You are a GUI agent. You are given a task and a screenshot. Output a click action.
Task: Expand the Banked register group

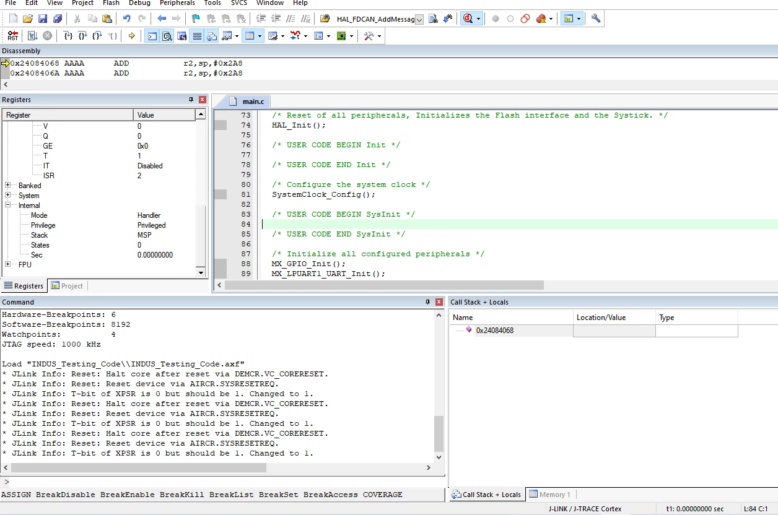(x=8, y=185)
